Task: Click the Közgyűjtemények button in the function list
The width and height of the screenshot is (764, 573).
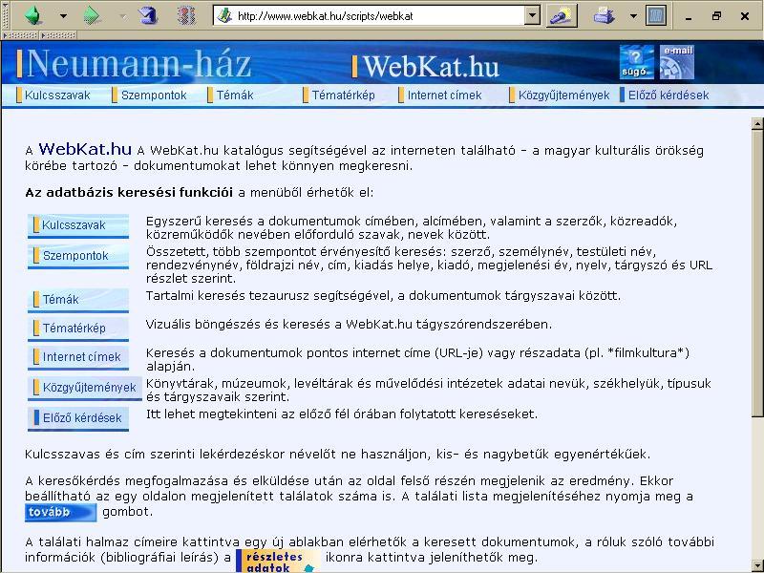Action: point(85,388)
